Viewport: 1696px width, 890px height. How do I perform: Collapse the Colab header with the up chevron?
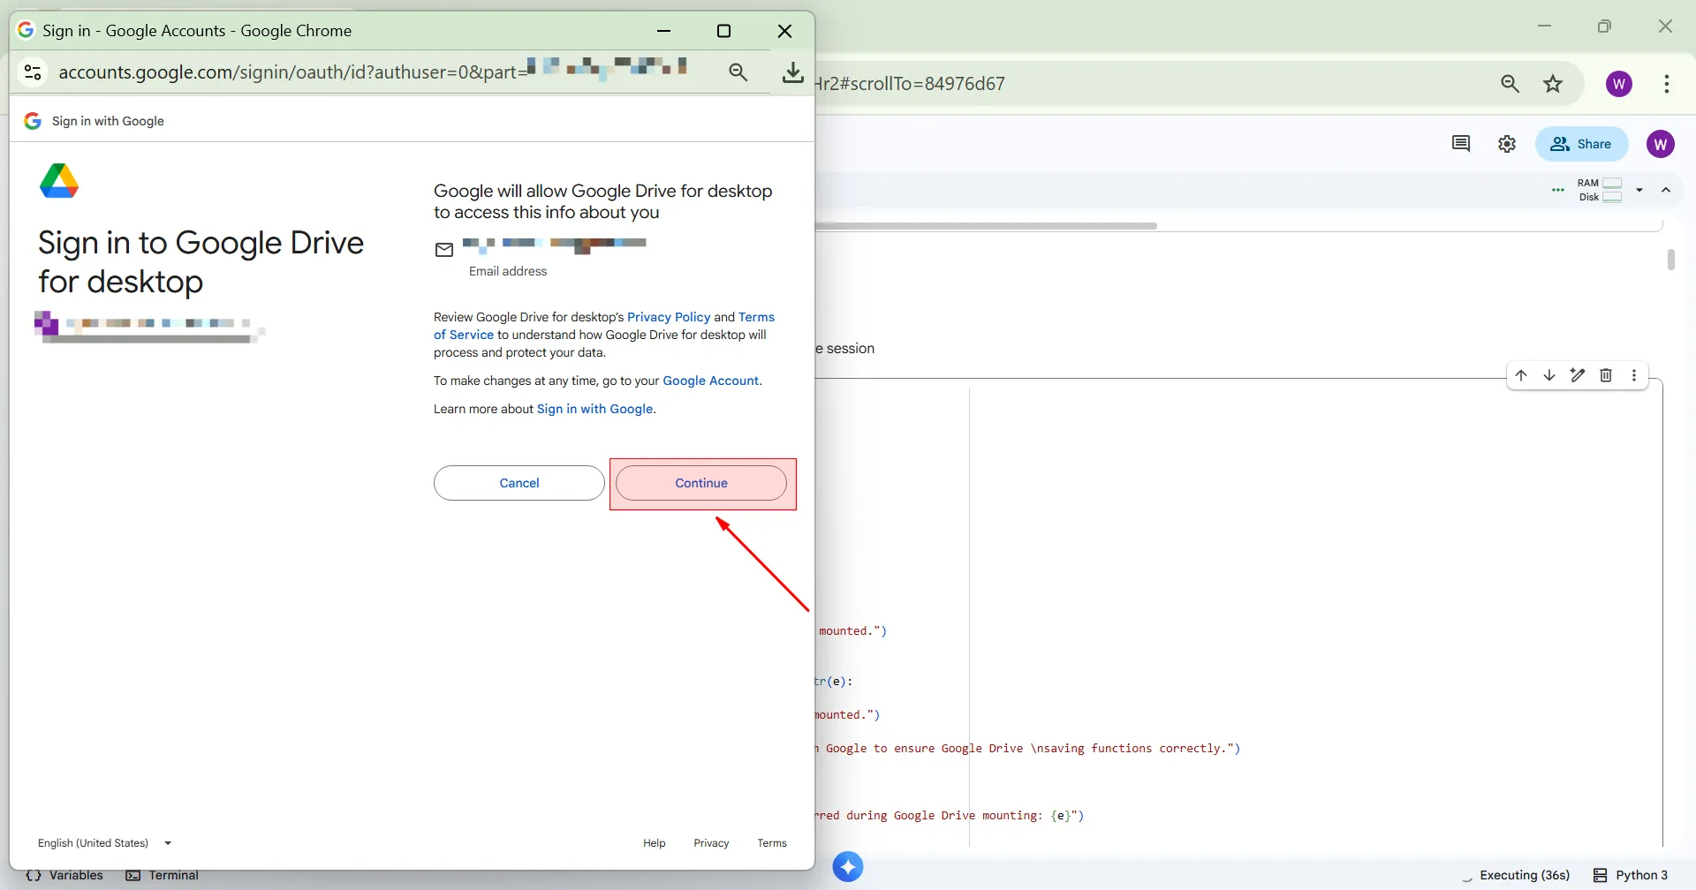(1666, 190)
